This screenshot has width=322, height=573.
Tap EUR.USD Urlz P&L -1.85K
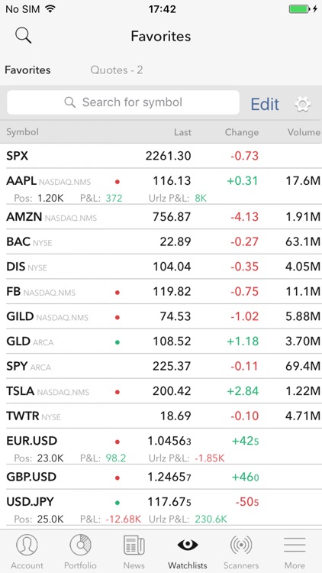click(x=210, y=458)
